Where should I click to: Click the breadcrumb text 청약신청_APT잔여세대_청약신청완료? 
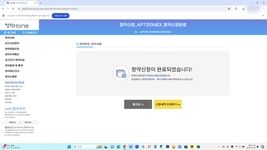(x=156, y=32)
